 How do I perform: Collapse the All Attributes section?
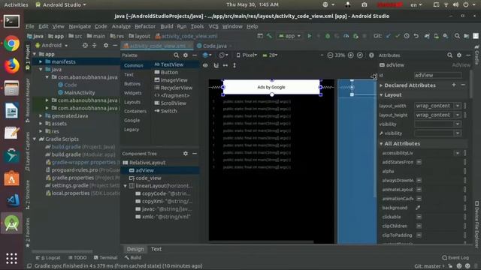381,143
